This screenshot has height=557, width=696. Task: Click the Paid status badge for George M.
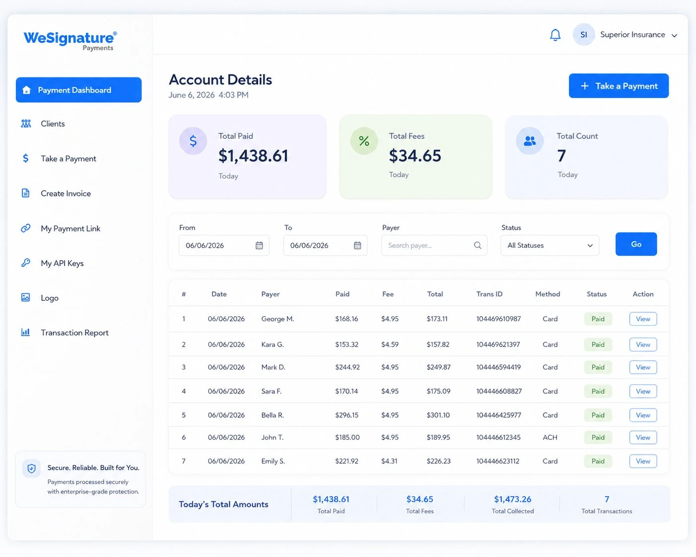pos(598,319)
